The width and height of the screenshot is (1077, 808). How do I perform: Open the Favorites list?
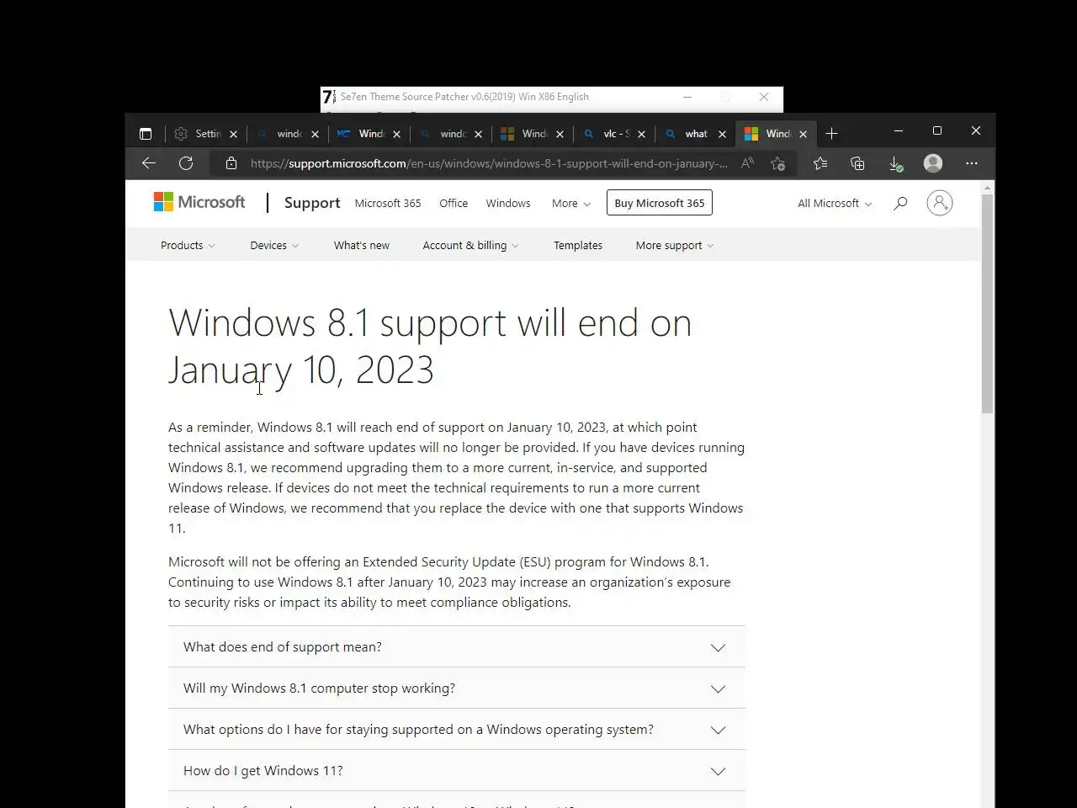click(820, 163)
